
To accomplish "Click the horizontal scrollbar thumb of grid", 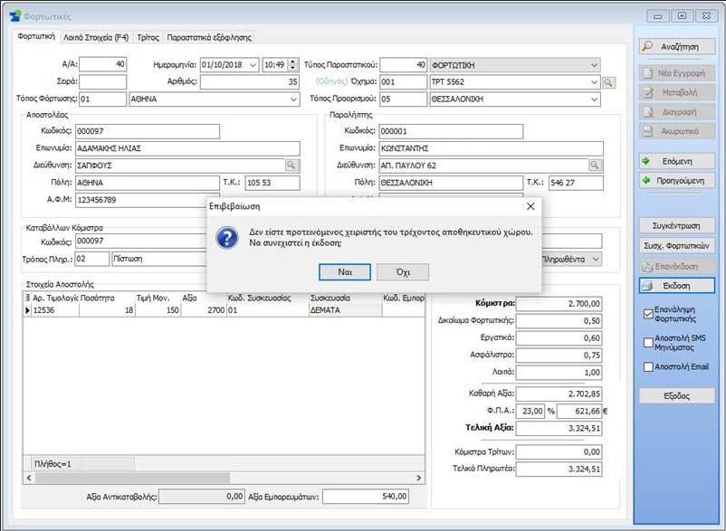I will (x=132, y=478).
